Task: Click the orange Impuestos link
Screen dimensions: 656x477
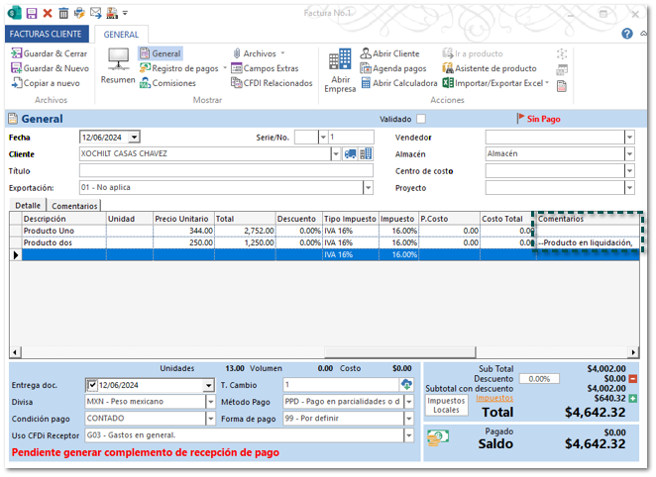Action: (494, 398)
